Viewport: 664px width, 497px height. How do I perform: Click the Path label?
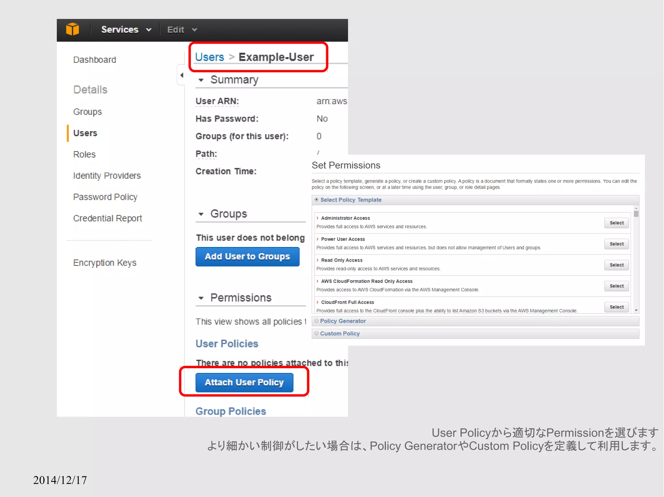[206, 154]
